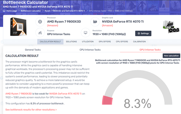Switch to the Solutions tab
This screenshot has width=181, height=114.
[x=71, y=42]
